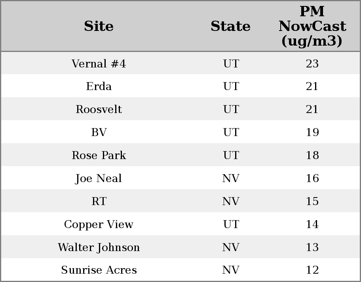Viewport: 361px width, 282px height.
Task: Select the PM value 19 in BV row
Action: click(x=312, y=132)
